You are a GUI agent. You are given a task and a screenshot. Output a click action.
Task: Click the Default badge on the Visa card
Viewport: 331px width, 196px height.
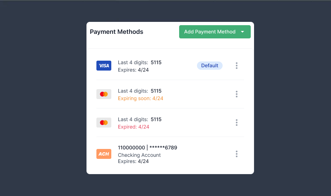(210, 66)
